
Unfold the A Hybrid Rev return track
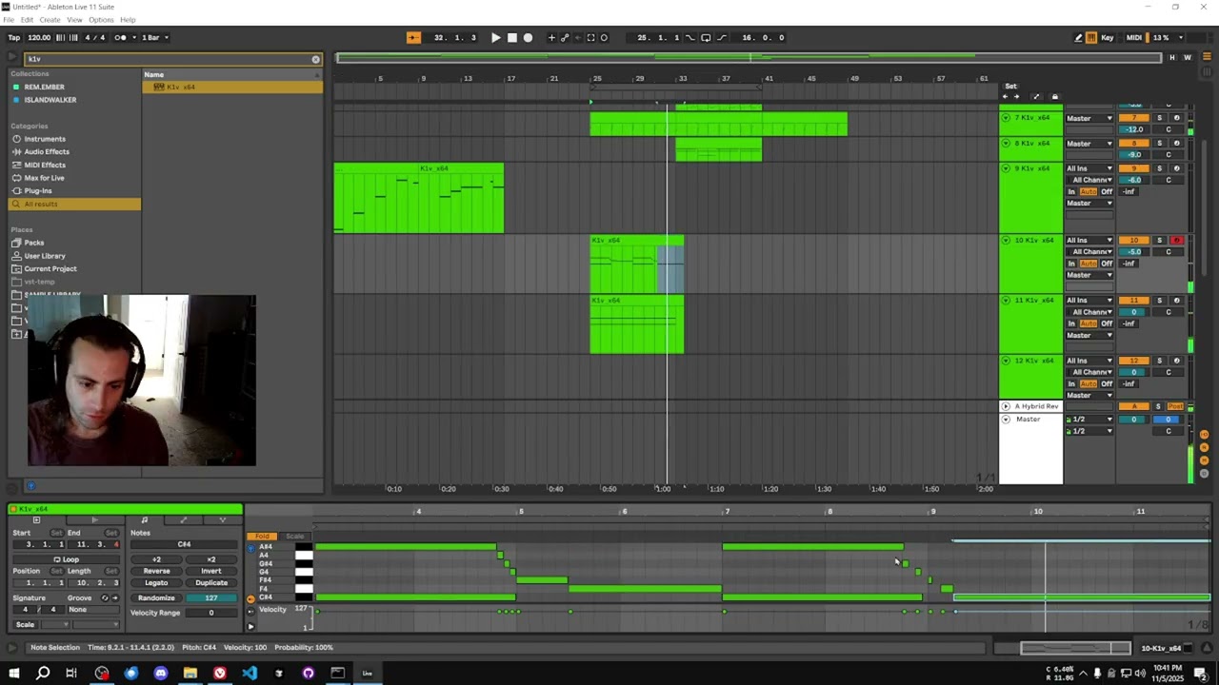(x=1006, y=406)
